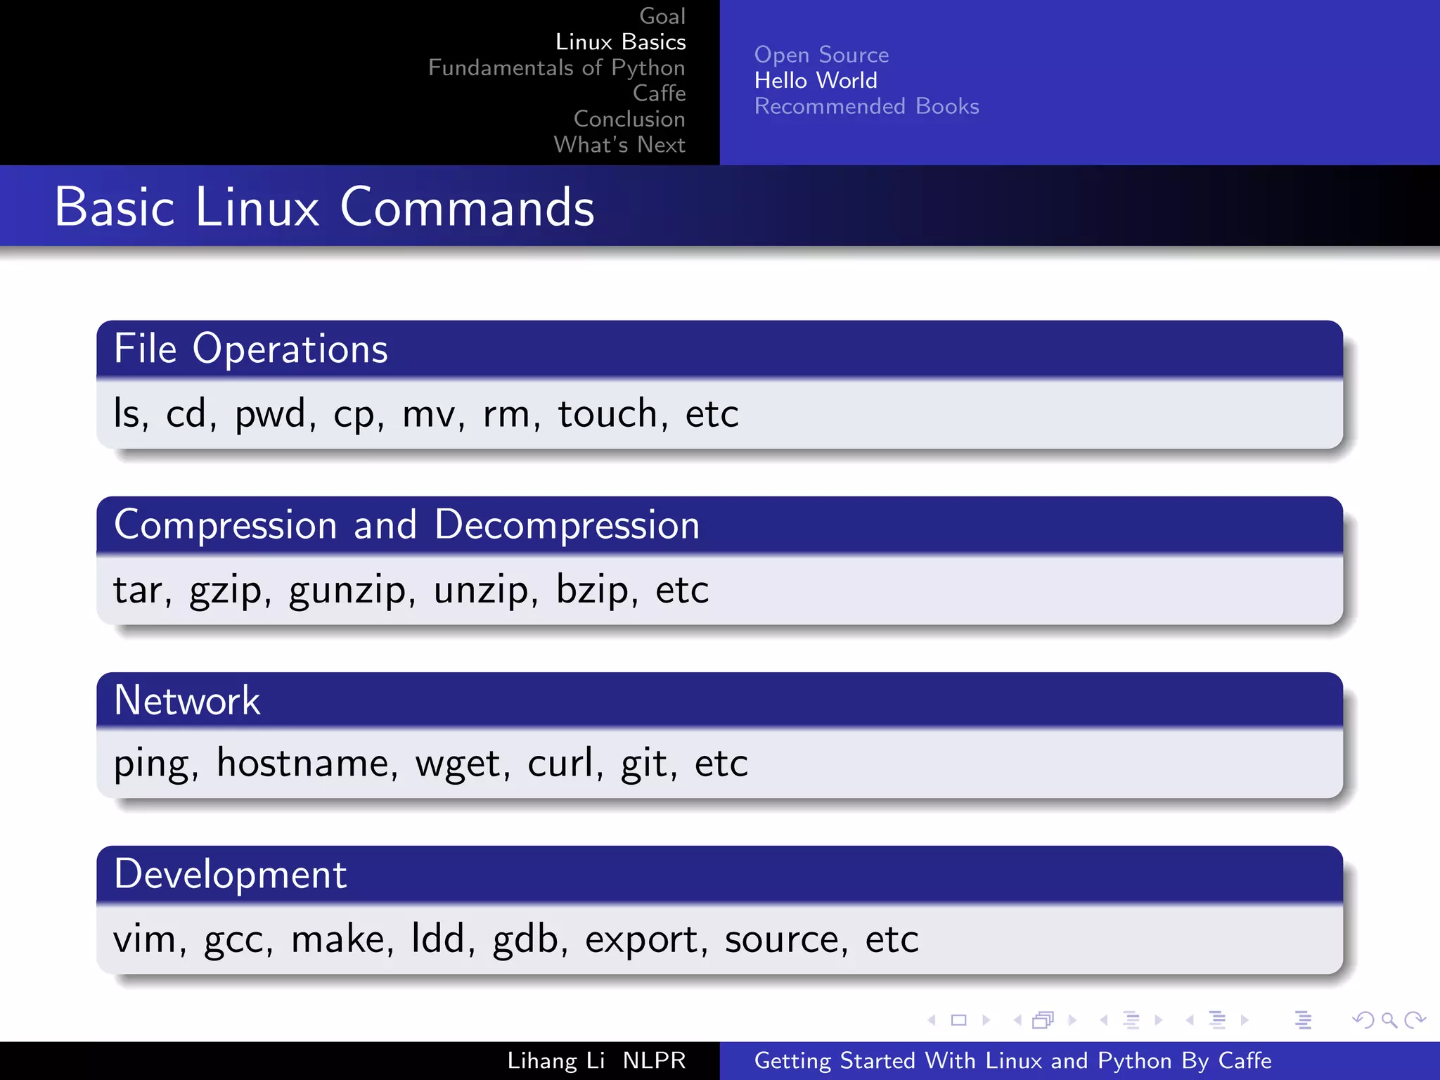Open the What's Next section
The image size is (1440, 1080).
(x=619, y=145)
